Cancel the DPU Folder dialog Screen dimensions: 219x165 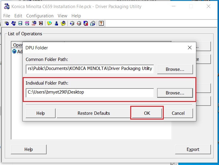(178, 113)
